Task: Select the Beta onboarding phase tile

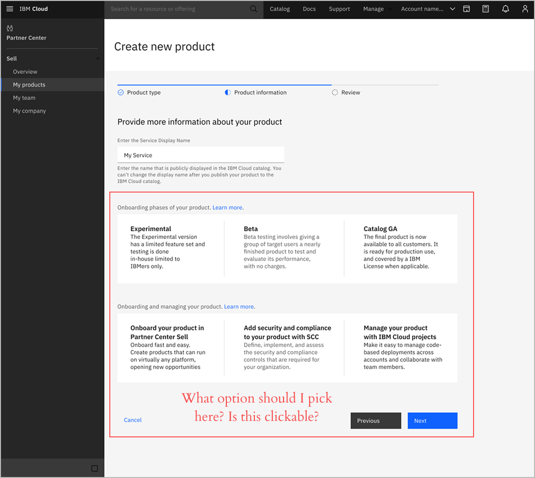Action: pyautogui.click(x=283, y=249)
